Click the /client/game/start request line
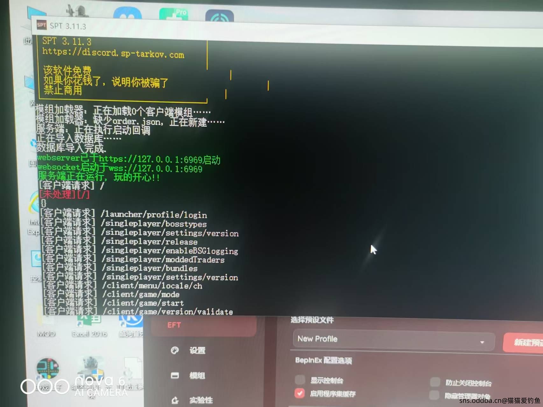Viewport: 543px width, 407px height. [114, 303]
